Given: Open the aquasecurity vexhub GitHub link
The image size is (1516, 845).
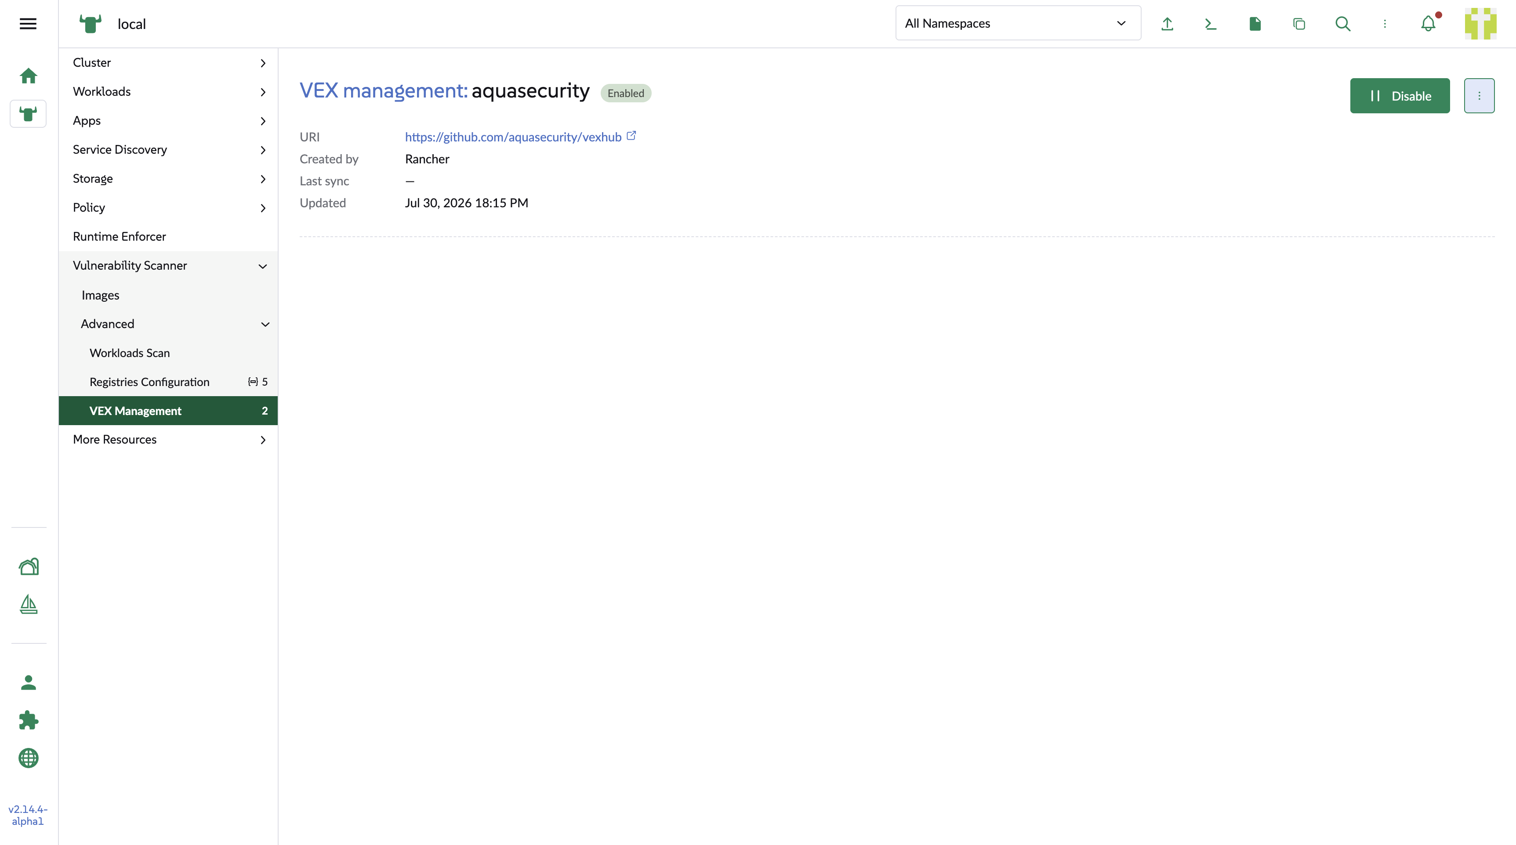Looking at the screenshot, I should tap(513, 137).
